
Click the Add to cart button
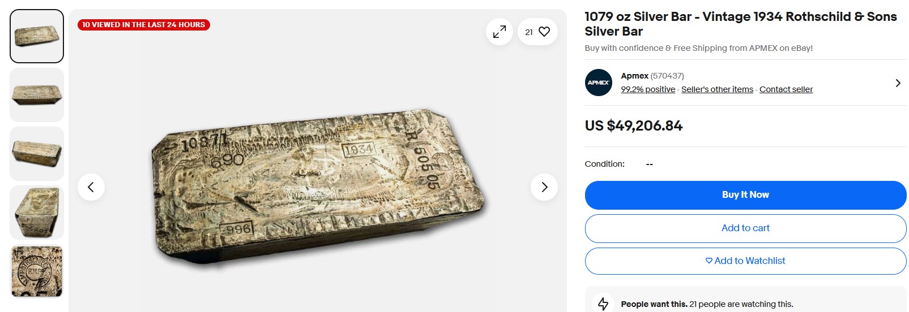pos(745,228)
